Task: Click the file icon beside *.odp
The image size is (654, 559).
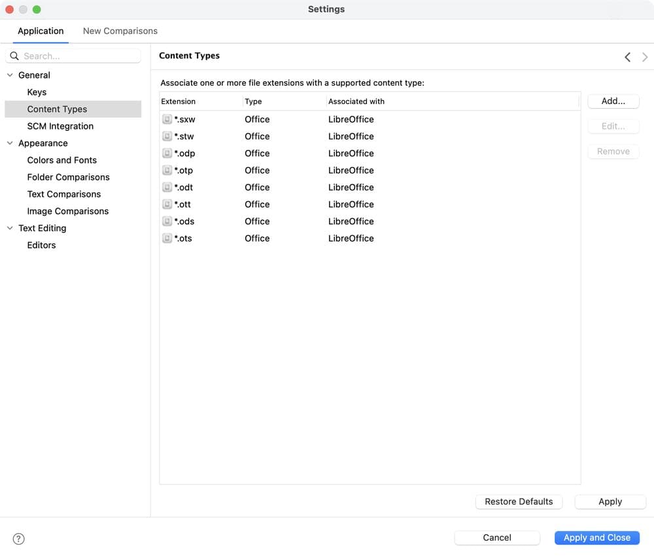Action: pos(167,153)
